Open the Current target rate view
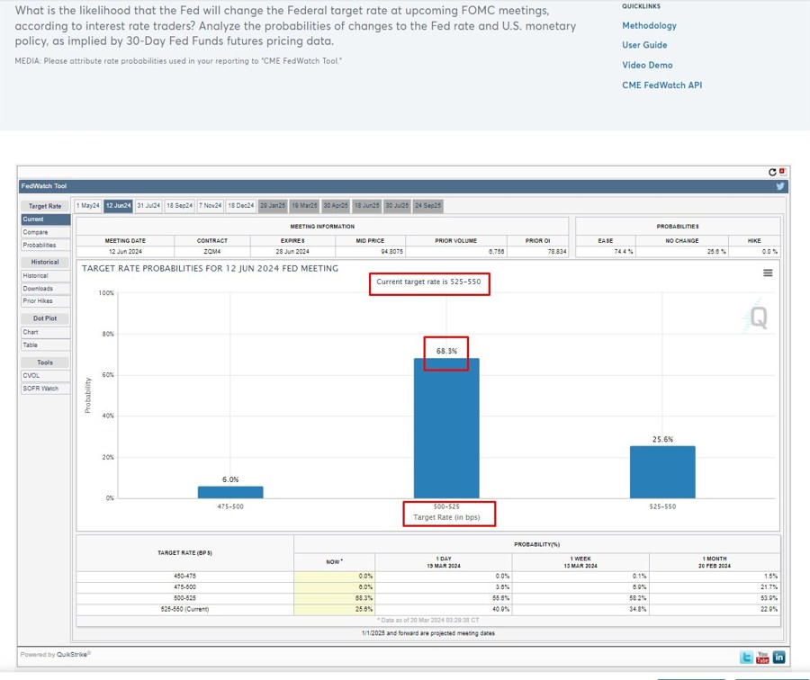This screenshot has width=810, height=680. [x=46, y=219]
